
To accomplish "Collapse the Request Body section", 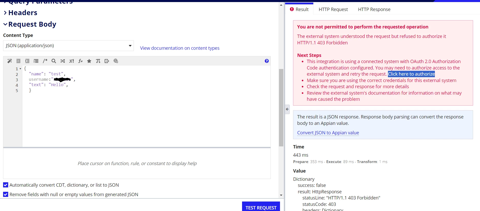I will [x=30, y=24].
